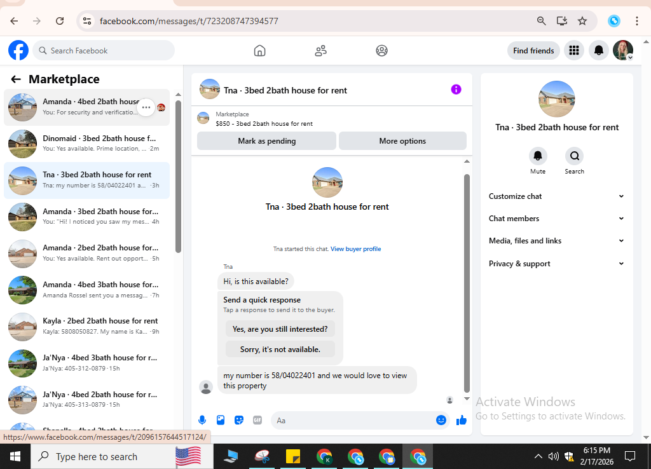The width and height of the screenshot is (651, 469).
Task: Click in the Search Facebook field
Action: coord(104,51)
